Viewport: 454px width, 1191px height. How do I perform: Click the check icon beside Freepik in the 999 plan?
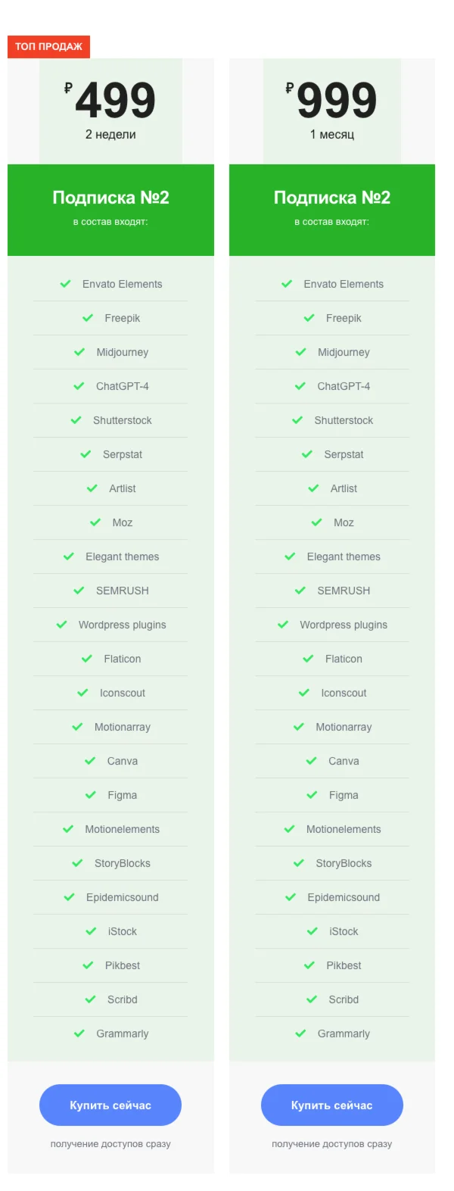pyautogui.click(x=309, y=318)
